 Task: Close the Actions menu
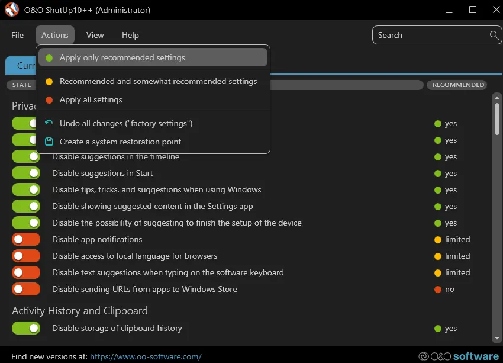pos(55,35)
